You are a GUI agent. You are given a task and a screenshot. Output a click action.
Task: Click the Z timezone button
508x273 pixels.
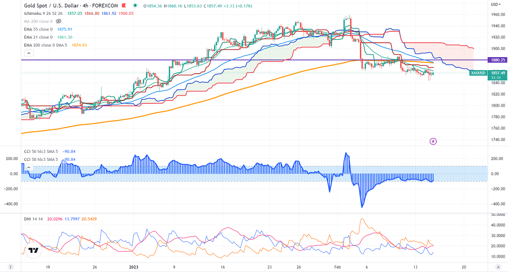[x=11, y=267]
